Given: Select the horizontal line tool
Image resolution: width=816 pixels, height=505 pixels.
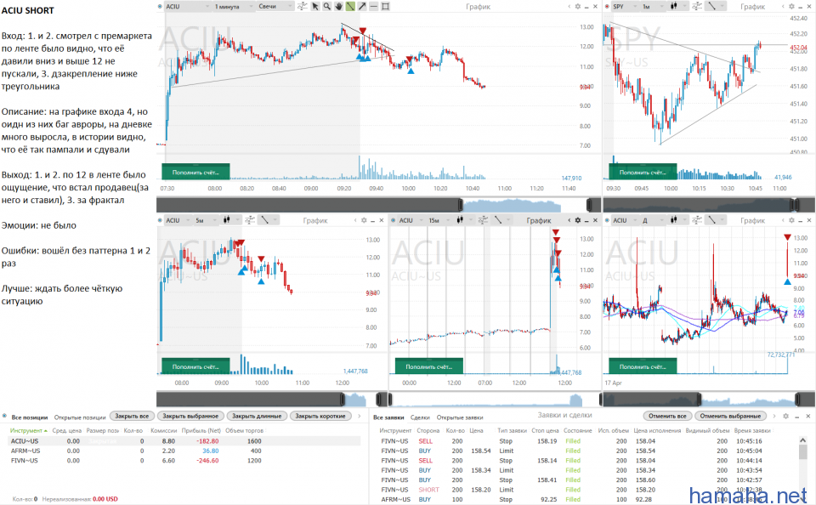Looking at the screenshot, I should [374, 6].
